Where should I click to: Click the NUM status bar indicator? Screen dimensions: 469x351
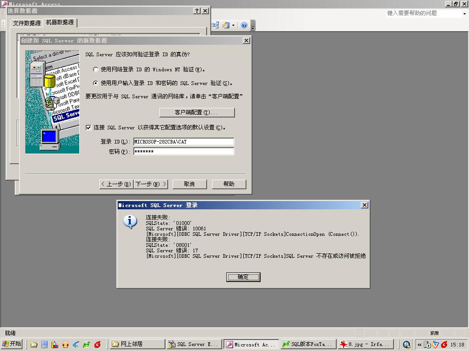coord(434,333)
